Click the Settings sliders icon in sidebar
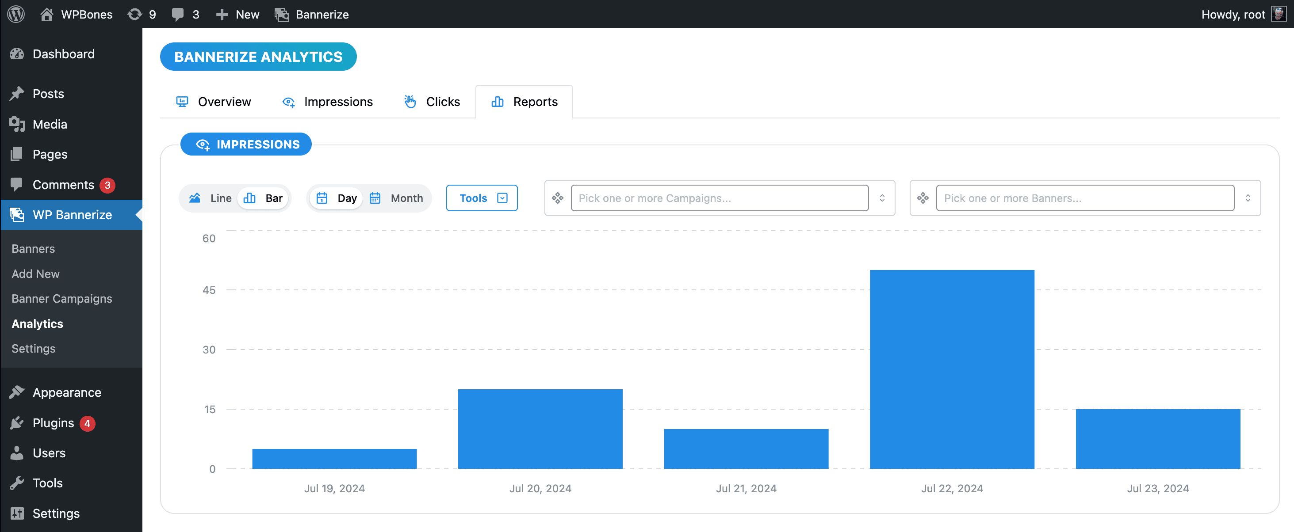The height and width of the screenshot is (532, 1294). point(16,513)
